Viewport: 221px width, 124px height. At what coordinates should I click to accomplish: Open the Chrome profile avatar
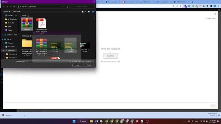pos(215,6)
